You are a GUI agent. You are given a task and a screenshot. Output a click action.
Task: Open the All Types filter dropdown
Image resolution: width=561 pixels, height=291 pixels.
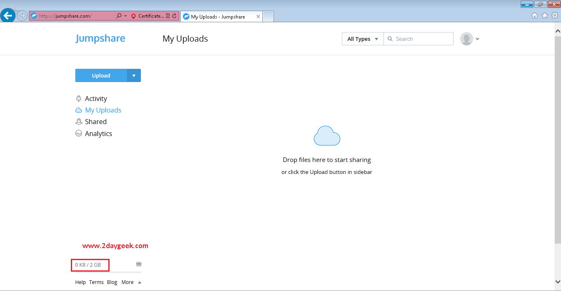click(x=362, y=39)
